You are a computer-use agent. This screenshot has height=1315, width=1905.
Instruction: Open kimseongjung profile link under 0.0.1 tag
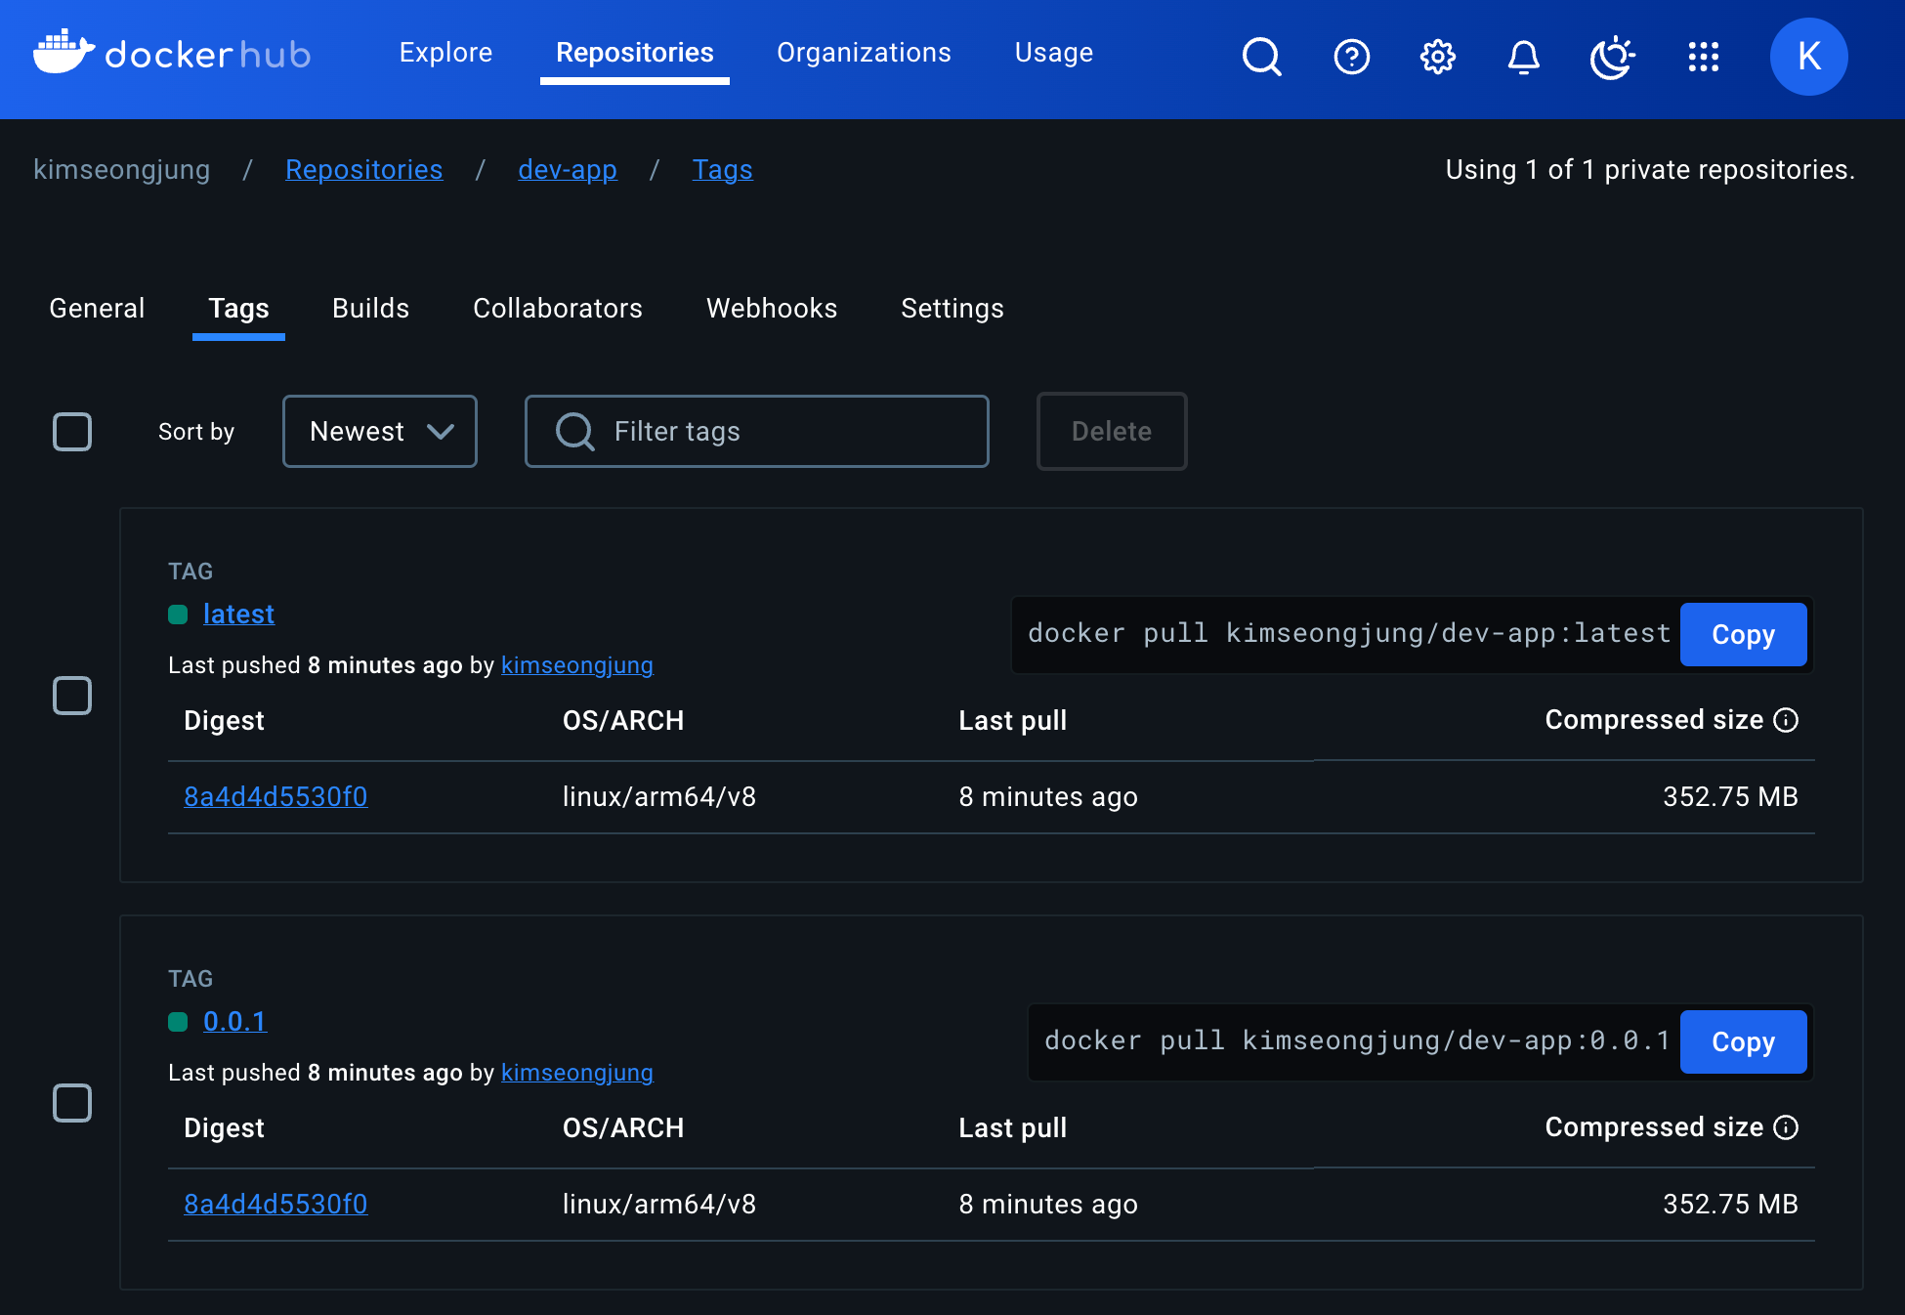pyautogui.click(x=577, y=1073)
